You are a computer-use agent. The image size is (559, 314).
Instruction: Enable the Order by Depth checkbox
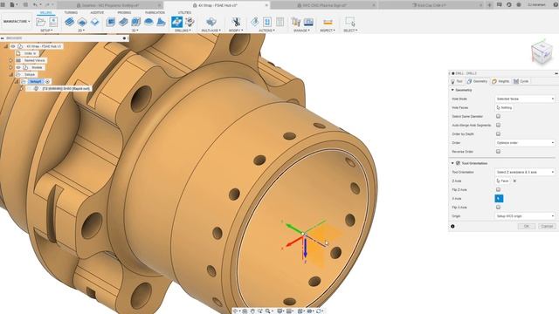pyautogui.click(x=499, y=133)
